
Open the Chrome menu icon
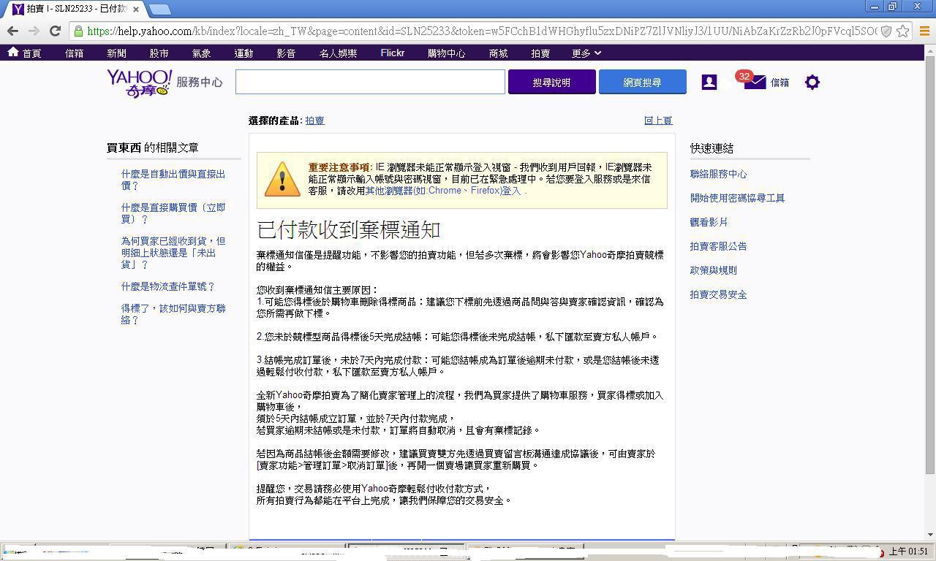pos(924,31)
